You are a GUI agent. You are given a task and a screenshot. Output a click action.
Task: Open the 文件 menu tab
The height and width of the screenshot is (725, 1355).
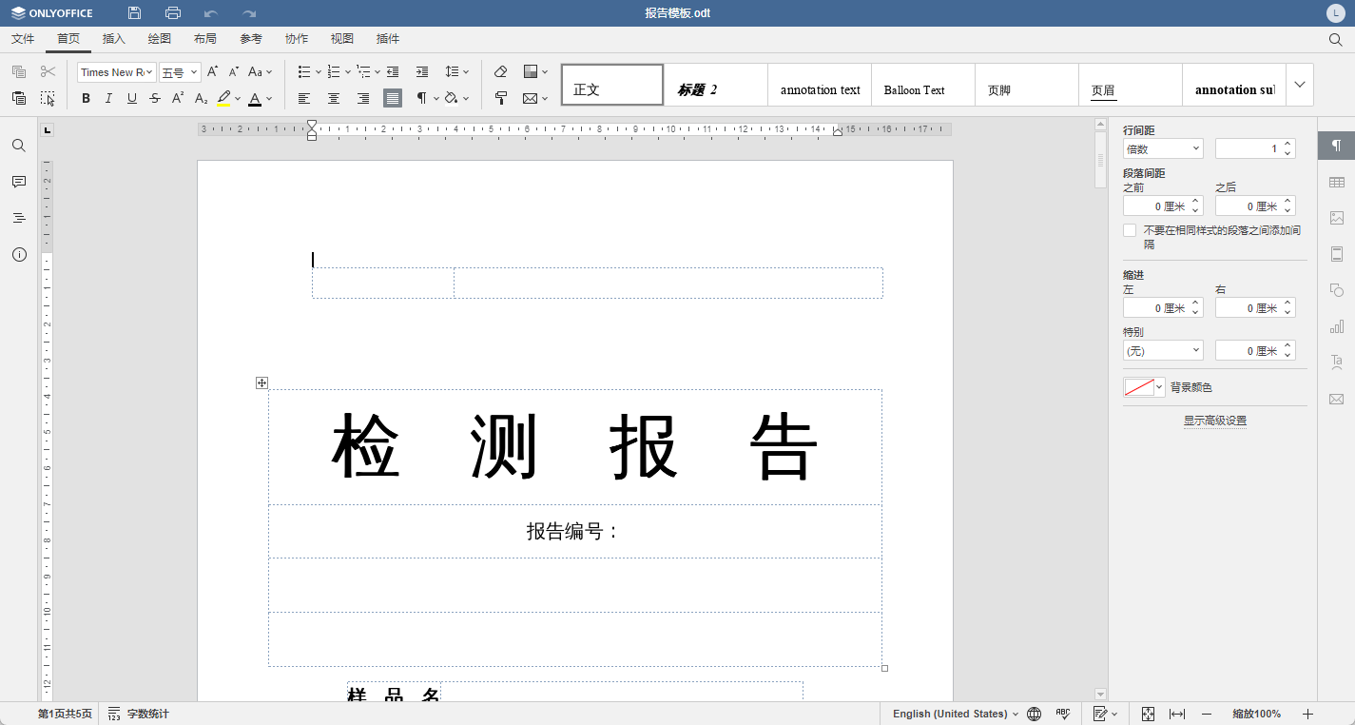(23, 39)
